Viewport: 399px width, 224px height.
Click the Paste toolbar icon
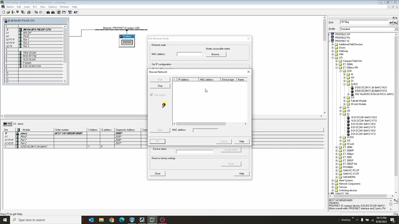41,12
